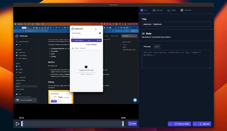Image resolution: width=227 pixels, height=131 pixels.
Task: Select the Preview description mode
Action: pos(147,47)
